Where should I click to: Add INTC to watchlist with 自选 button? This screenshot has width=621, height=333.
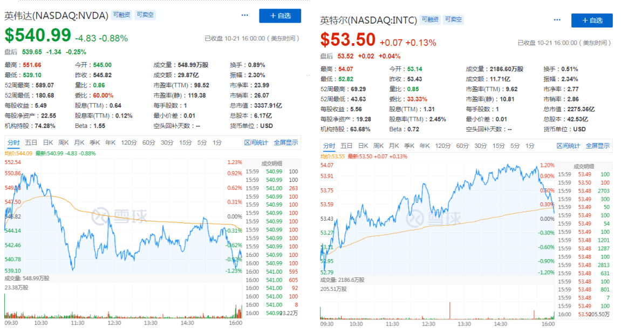(592, 21)
